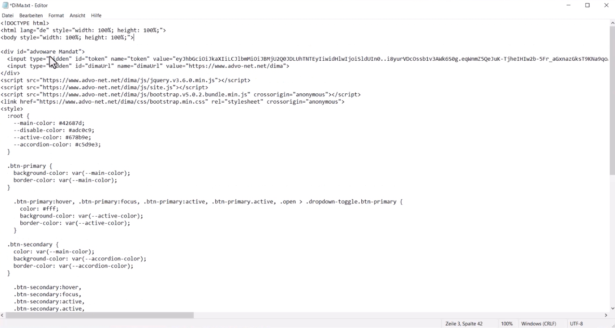Viewport: 615px width, 328px height.
Task: Click the '.btn-primary {' line
Action: coord(30,166)
